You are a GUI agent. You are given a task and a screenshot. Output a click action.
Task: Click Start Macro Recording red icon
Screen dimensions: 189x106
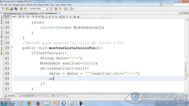[x=68, y=16]
